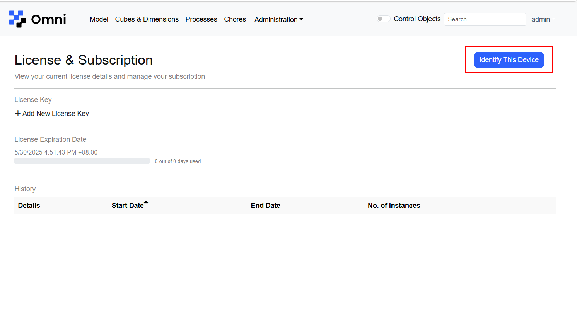Screen dimensions: 577x311
Task: Sort by Details column header
Action: coord(29,206)
